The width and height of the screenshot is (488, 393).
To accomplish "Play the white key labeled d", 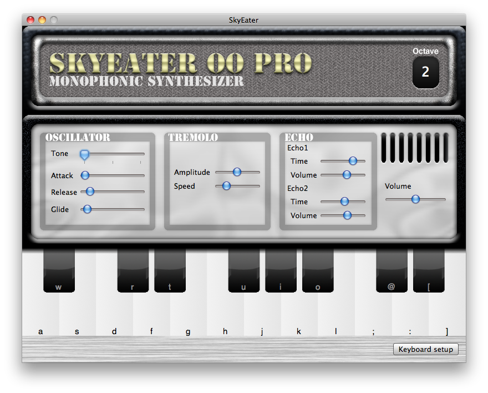I will (x=114, y=315).
